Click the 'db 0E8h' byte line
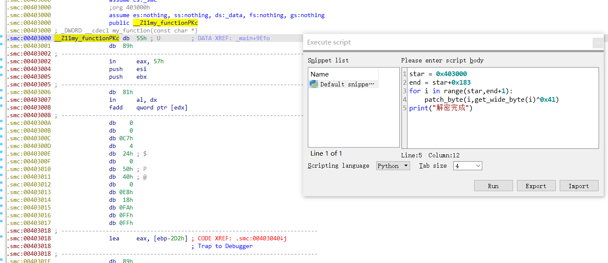Screen dimensions: 608x263 [121, 192]
